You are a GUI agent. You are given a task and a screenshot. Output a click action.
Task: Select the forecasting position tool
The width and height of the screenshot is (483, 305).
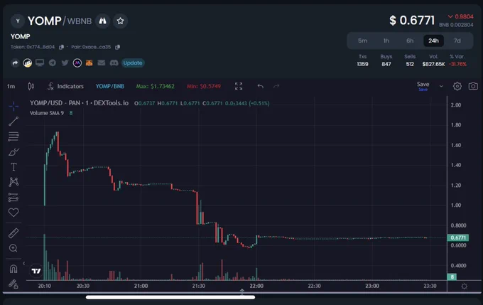tap(13, 197)
